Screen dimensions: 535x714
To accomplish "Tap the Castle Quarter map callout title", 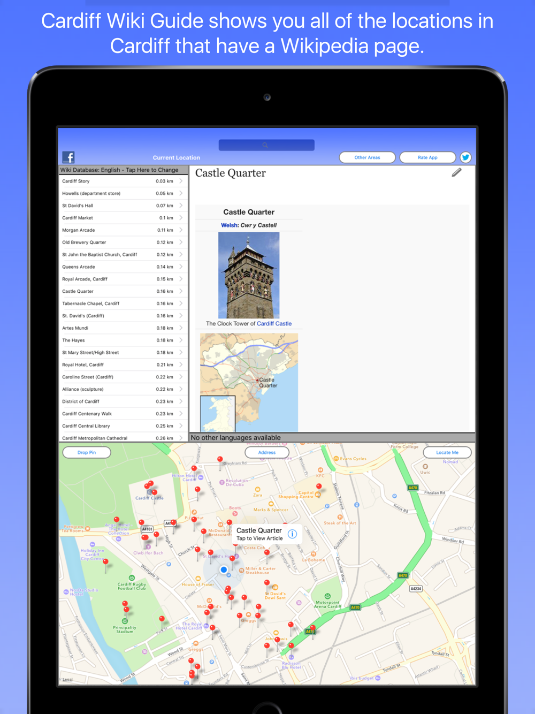I will coord(259,530).
